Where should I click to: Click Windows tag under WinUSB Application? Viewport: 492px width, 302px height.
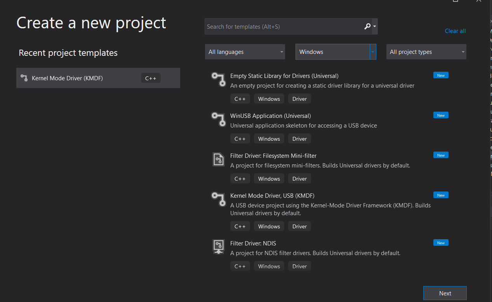coord(269,139)
